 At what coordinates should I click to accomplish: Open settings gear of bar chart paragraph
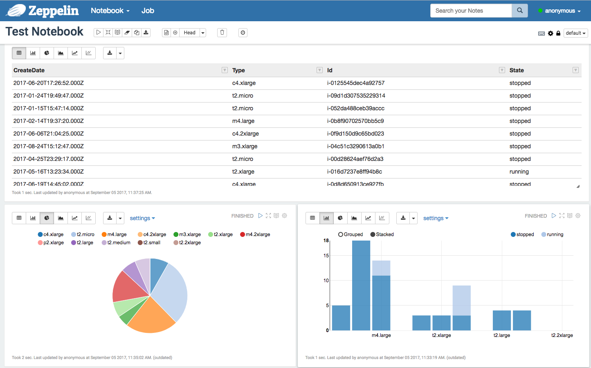pyautogui.click(x=578, y=216)
